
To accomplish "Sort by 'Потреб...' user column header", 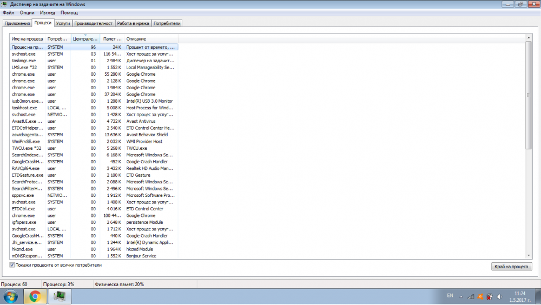I will click(58, 39).
